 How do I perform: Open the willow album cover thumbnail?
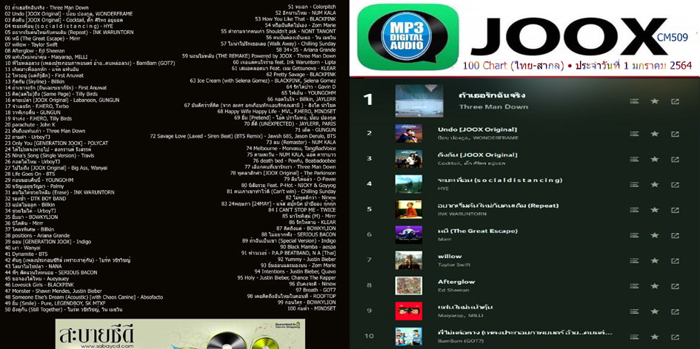(408, 260)
